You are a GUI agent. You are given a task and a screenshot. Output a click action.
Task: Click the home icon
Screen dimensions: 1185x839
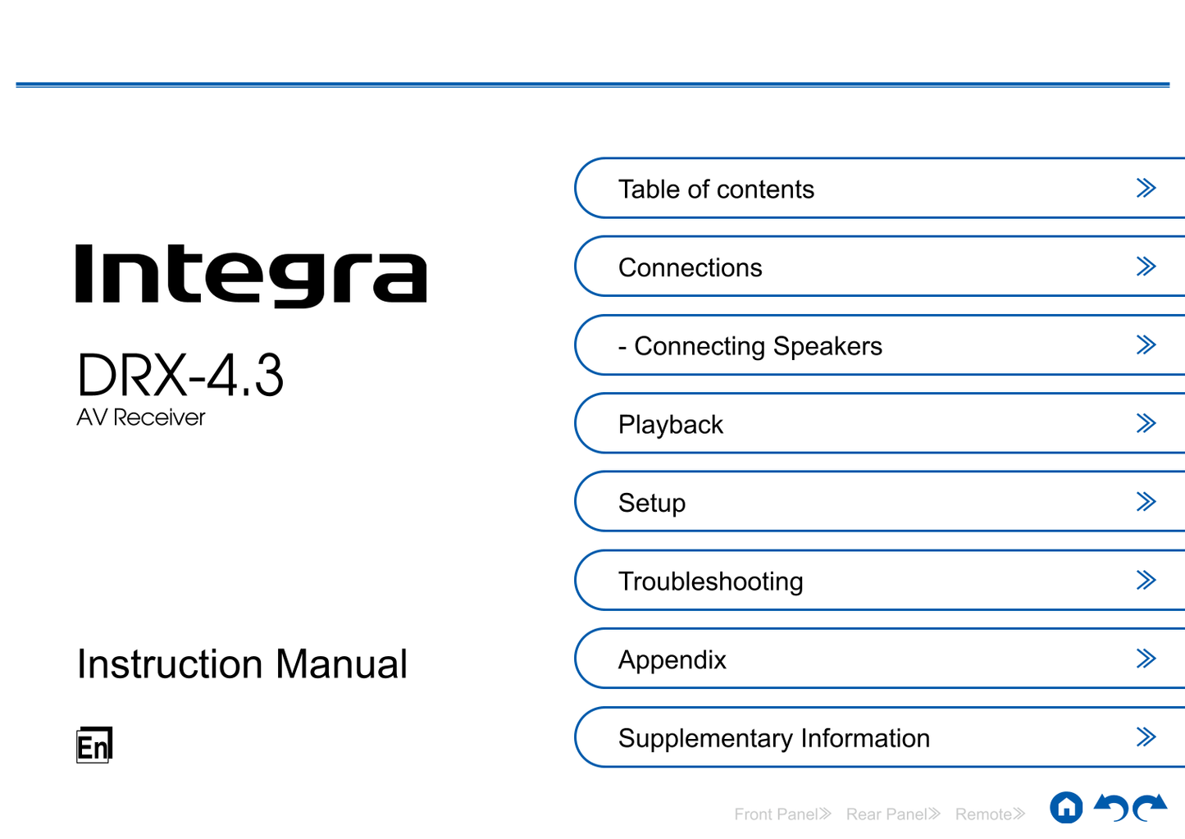coord(1066,808)
